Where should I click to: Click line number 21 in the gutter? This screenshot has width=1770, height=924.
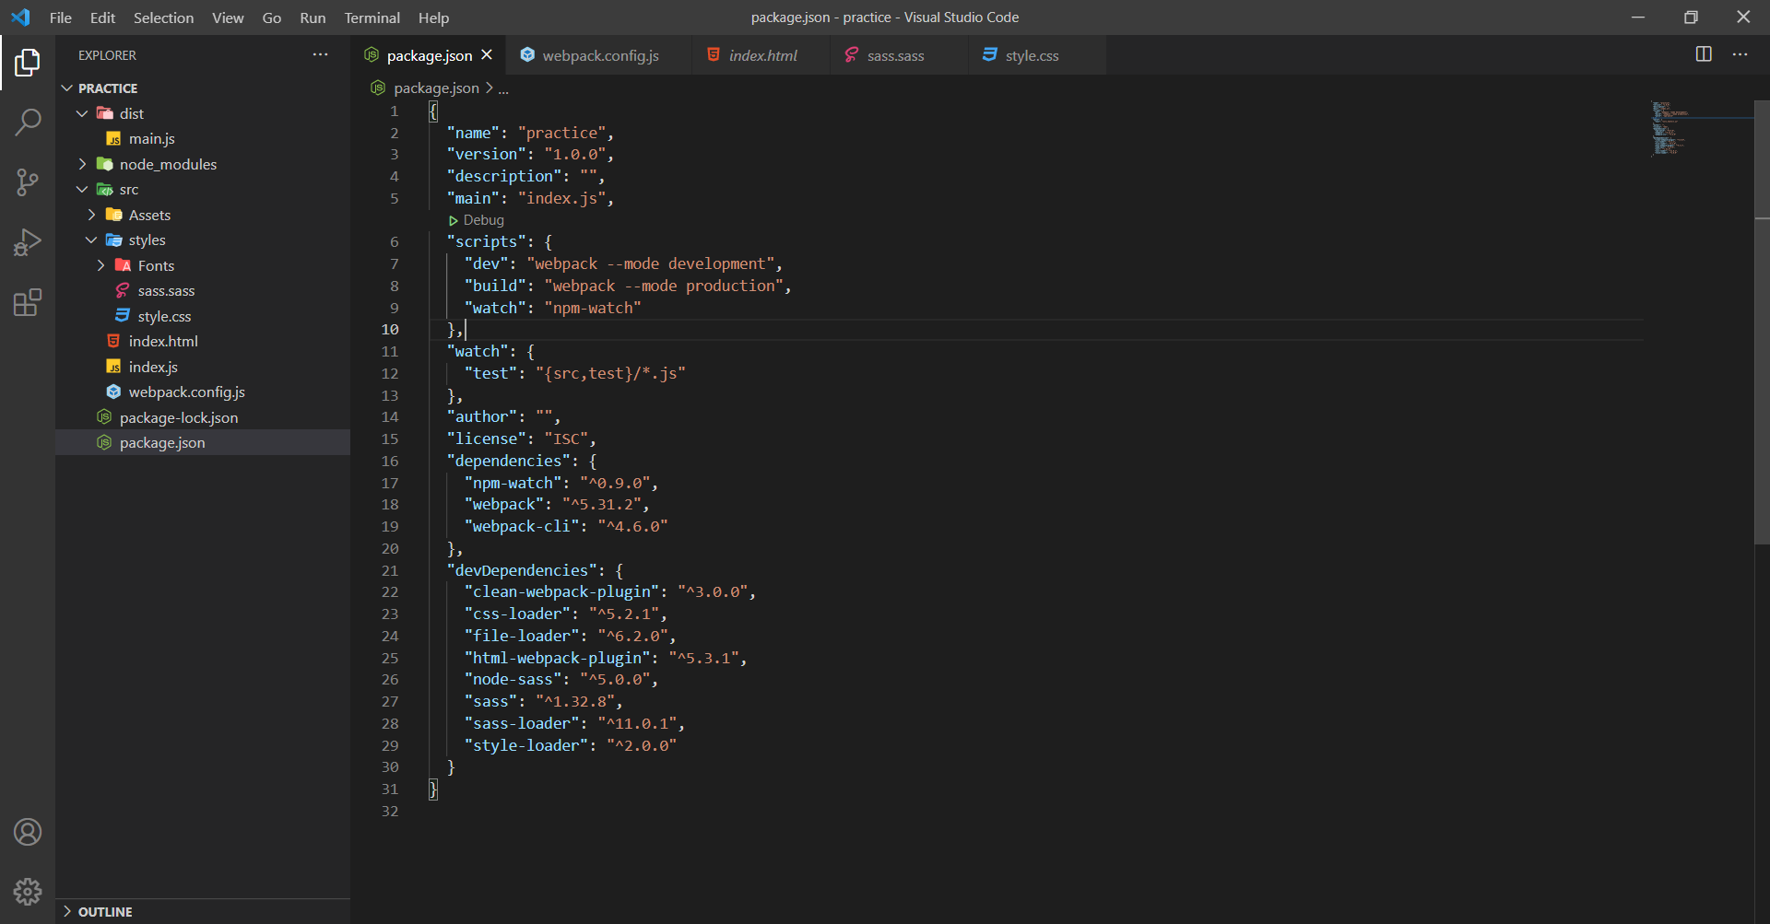coord(390,570)
